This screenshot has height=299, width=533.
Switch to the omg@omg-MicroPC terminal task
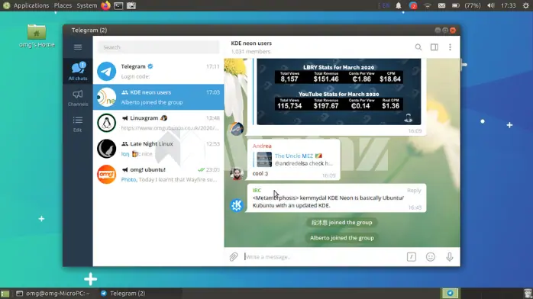[53, 293]
